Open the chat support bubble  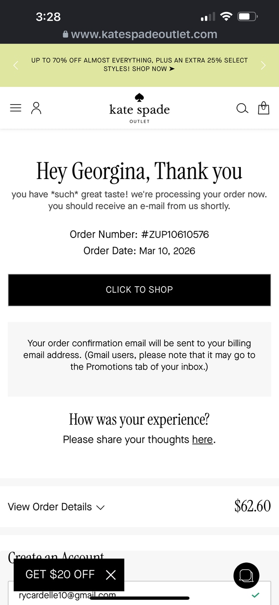[x=246, y=575]
